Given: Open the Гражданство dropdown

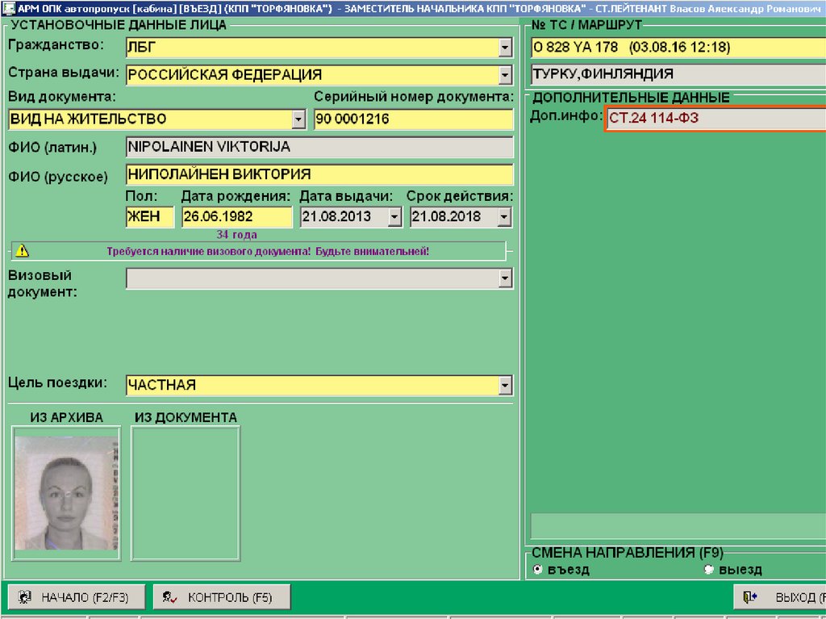Looking at the screenshot, I should point(505,48).
